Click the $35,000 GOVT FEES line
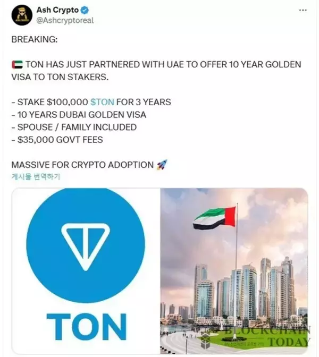Screen dimensions: 319x357 [x=57, y=140]
